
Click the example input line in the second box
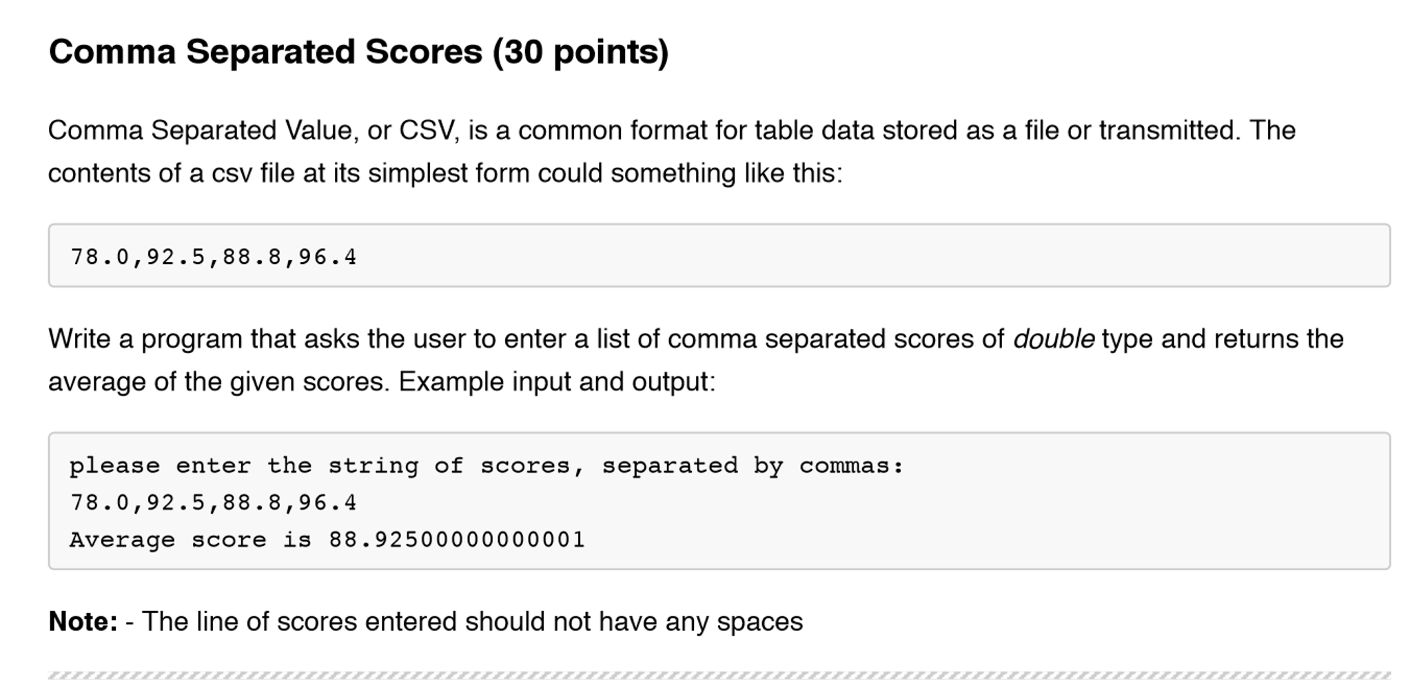[214, 503]
